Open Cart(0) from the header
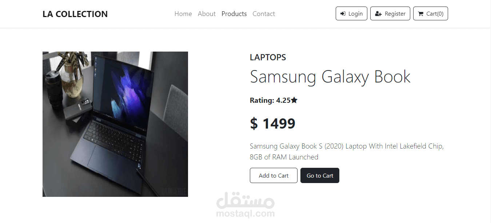 tap(431, 13)
